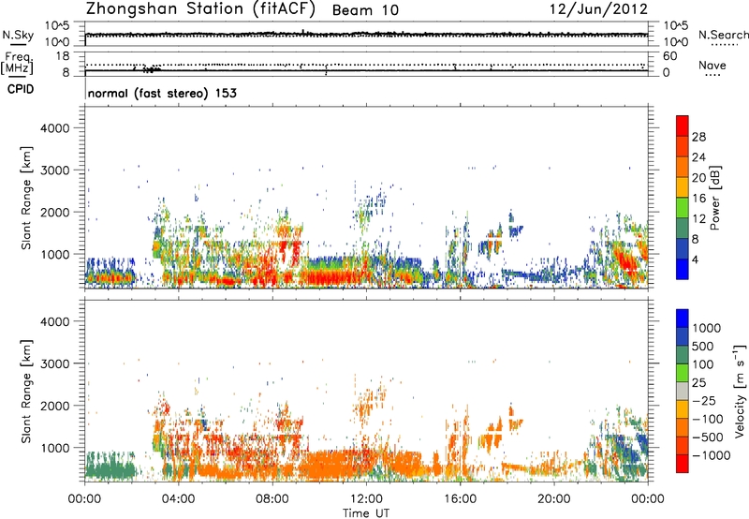The height and width of the screenshot is (519, 749).
Task: Click the '4000' tick on the power panel axis
Action: click(55, 128)
